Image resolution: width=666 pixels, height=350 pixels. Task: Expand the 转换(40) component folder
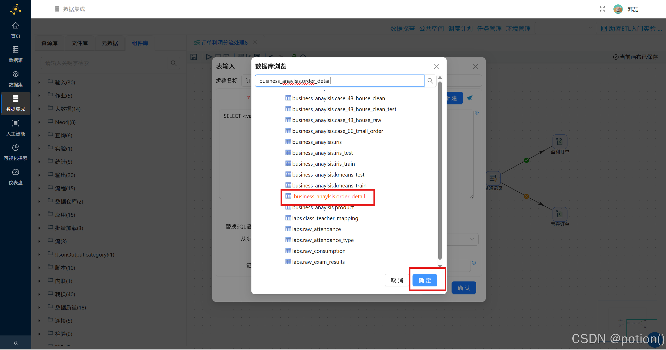(39, 294)
